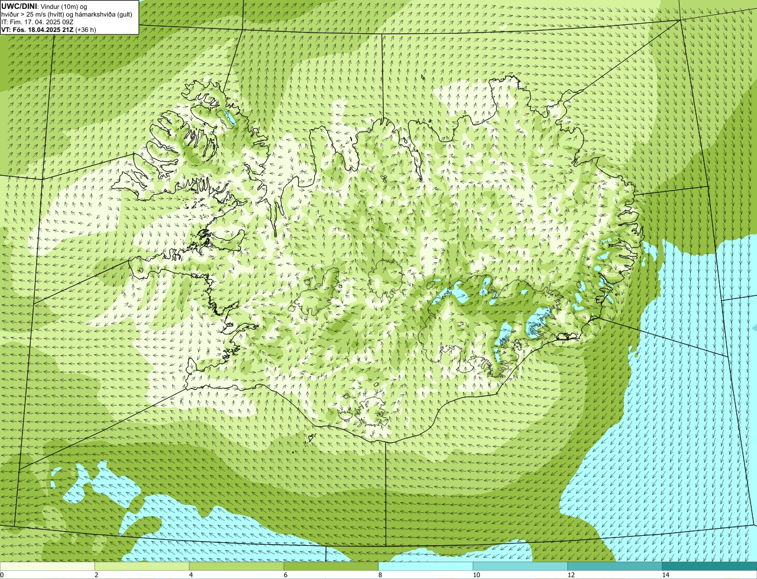Click the '6' tick label on the color scale
This screenshot has width=757, height=579.
click(x=286, y=575)
